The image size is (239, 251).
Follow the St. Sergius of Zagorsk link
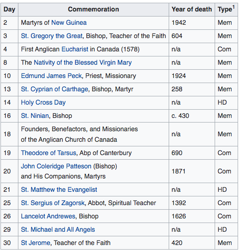click(x=53, y=203)
